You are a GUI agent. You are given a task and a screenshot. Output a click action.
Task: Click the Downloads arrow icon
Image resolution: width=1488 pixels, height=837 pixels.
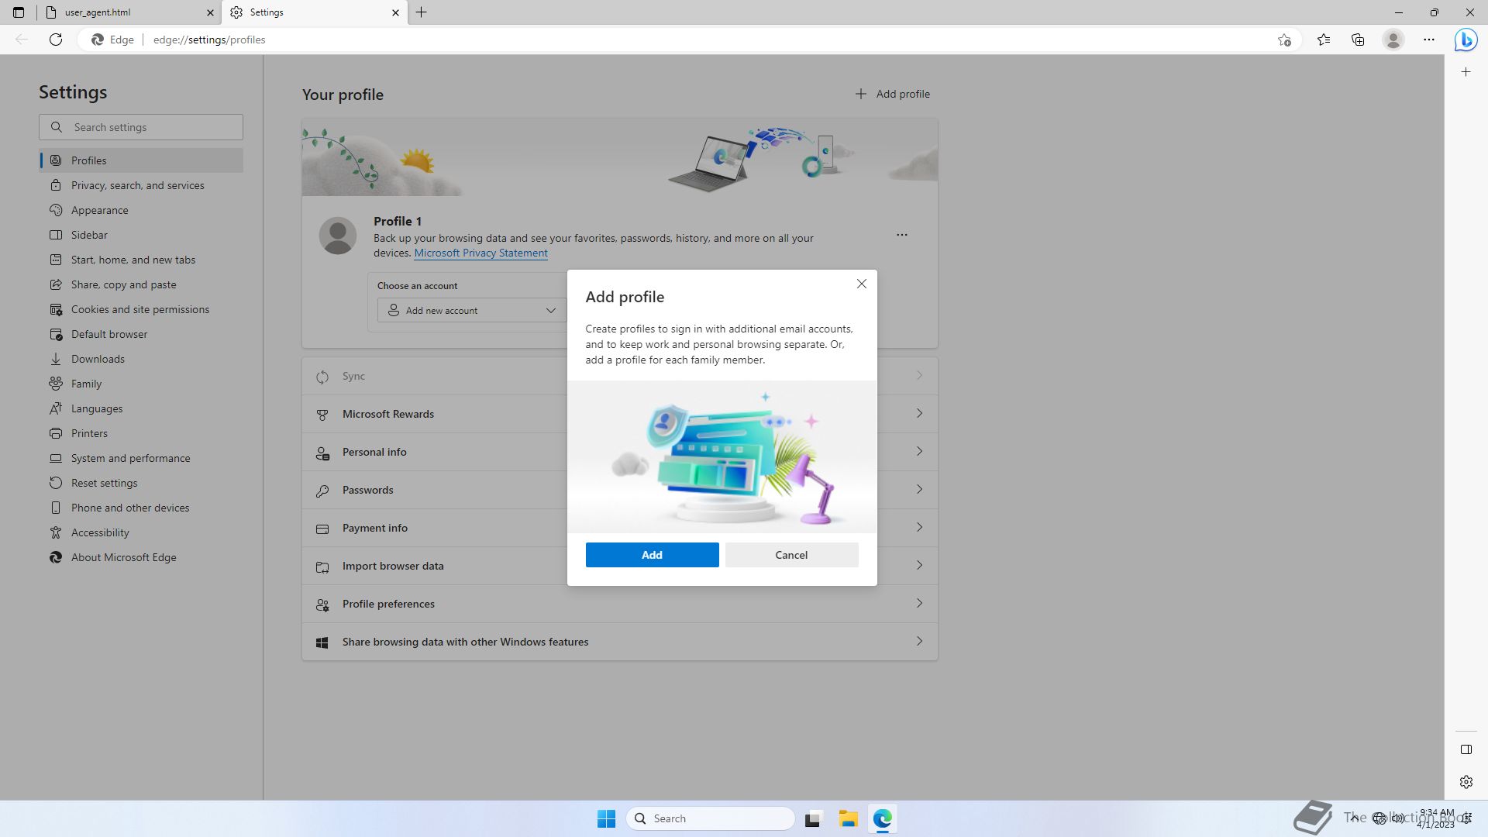[x=56, y=359]
